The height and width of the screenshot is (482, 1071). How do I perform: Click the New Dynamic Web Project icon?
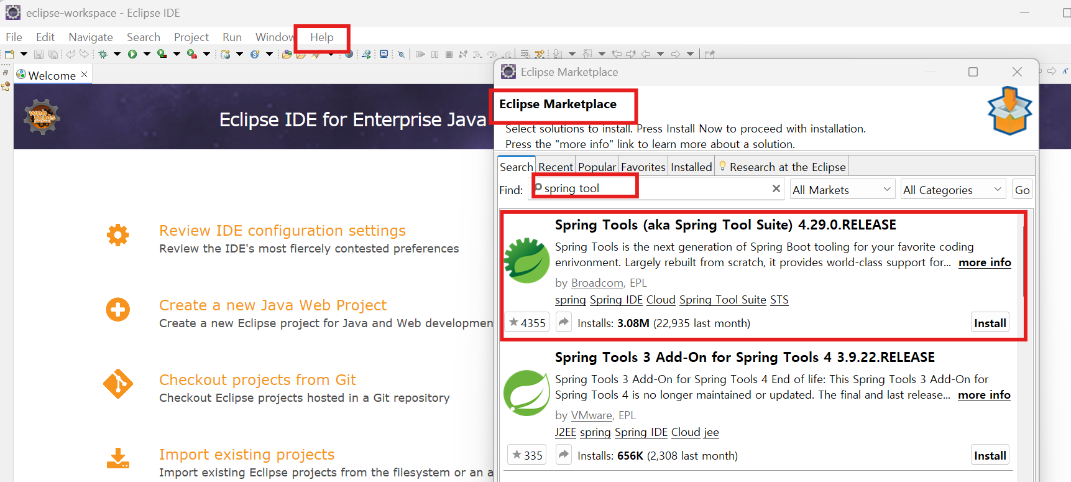pyautogui.click(x=225, y=54)
